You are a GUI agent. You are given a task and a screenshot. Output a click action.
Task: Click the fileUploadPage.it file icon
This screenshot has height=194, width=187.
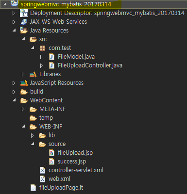tap(33, 188)
